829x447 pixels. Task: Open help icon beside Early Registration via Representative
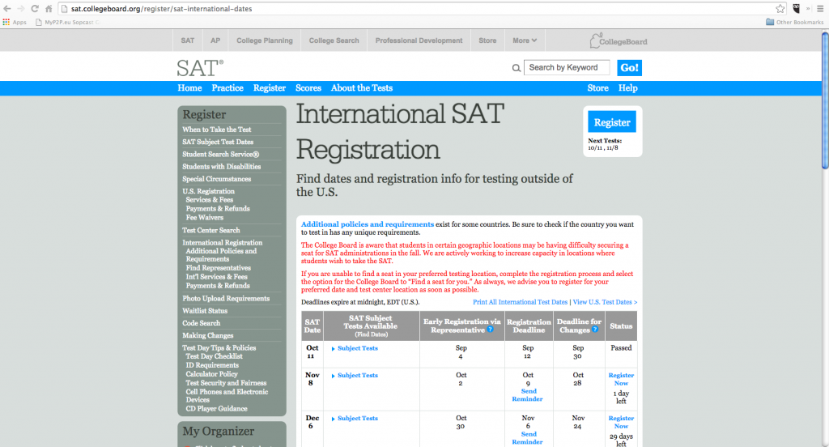[490, 330]
